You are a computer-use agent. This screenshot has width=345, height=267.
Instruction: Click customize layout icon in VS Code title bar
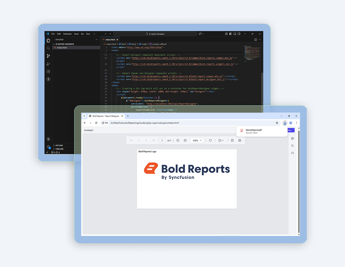click(x=226, y=34)
